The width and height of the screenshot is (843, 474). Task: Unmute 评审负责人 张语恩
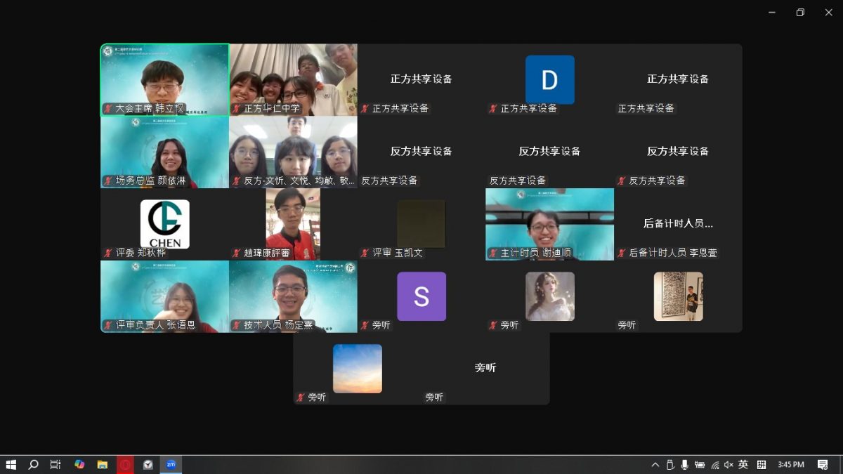pos(107,326)
